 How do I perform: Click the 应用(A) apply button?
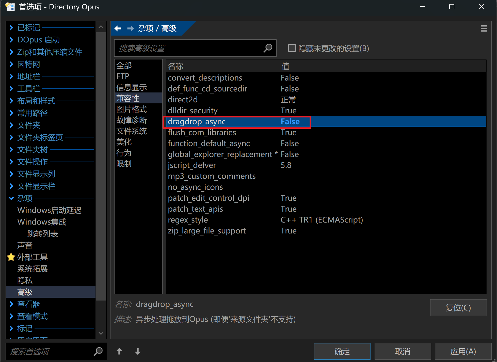click(x=463, y=351)
